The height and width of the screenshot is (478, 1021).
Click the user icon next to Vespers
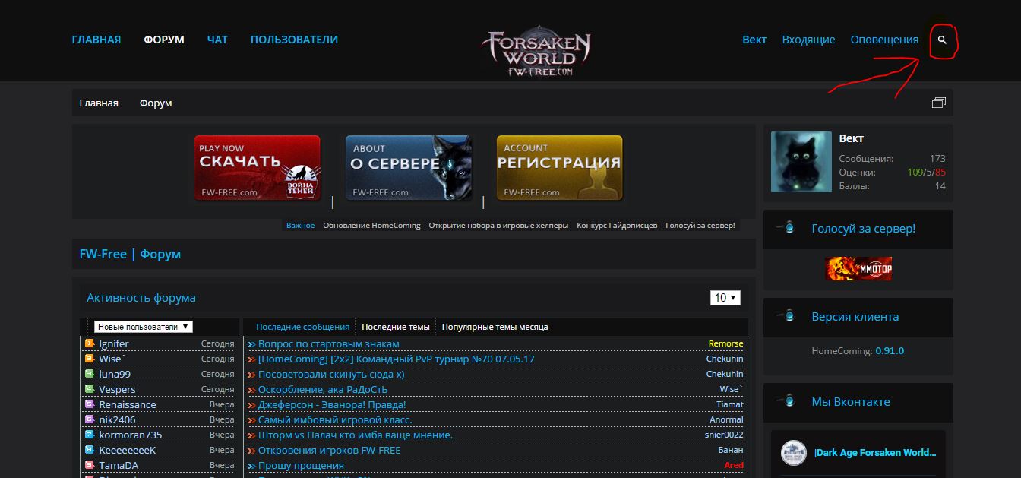[90, 389]
